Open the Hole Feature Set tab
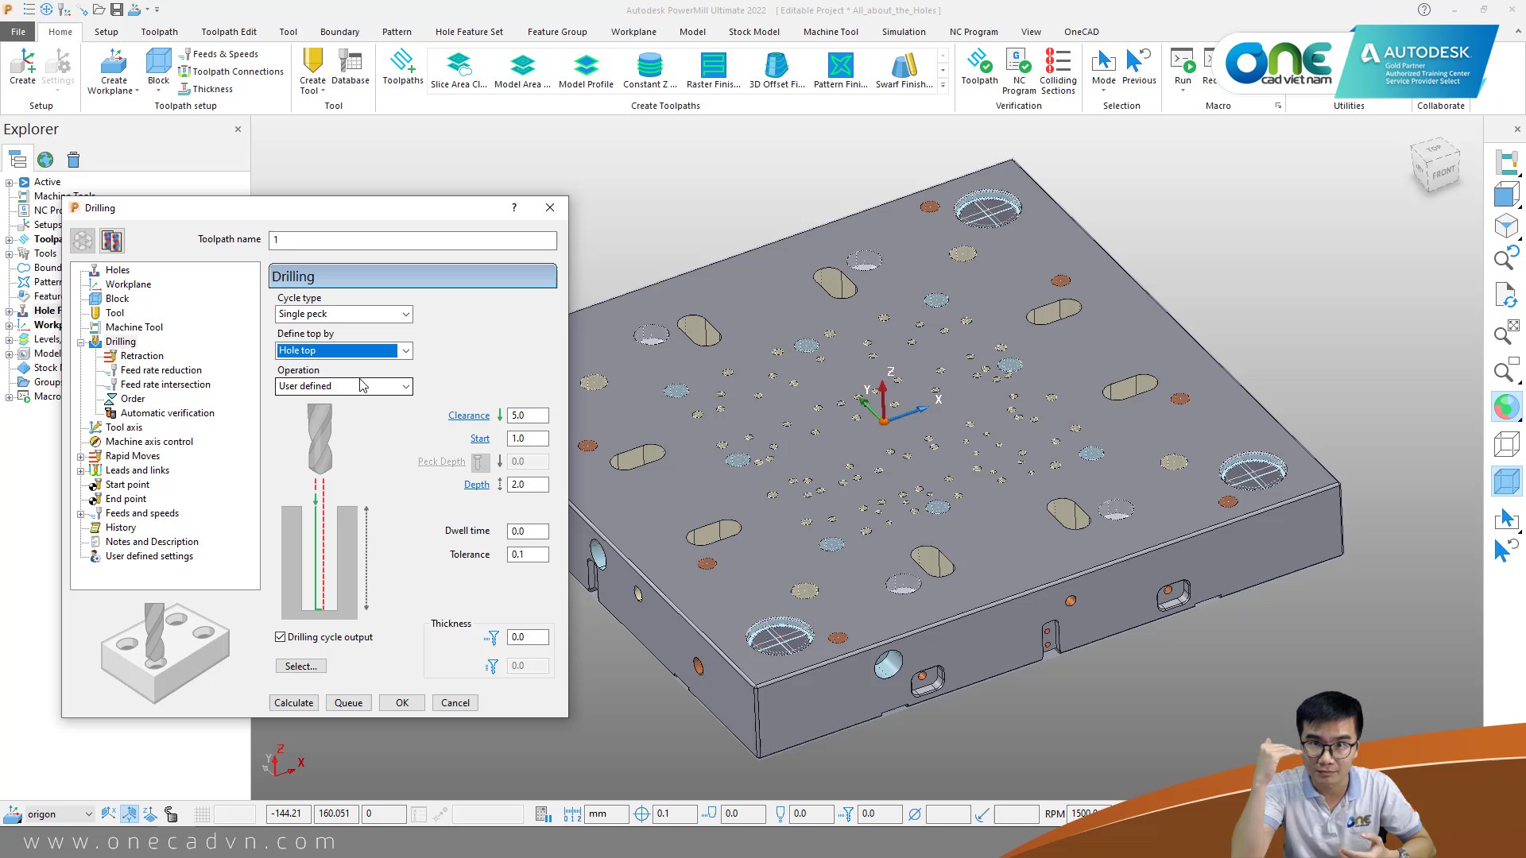The image size is (1526, 858). point(469,32)
